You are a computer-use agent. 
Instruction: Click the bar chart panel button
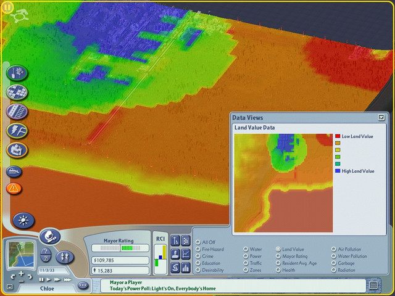(x=186, y=268)
